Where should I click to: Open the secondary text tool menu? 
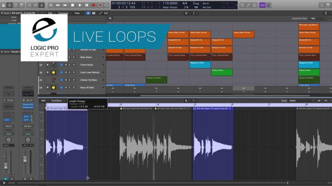click(195, 13)
